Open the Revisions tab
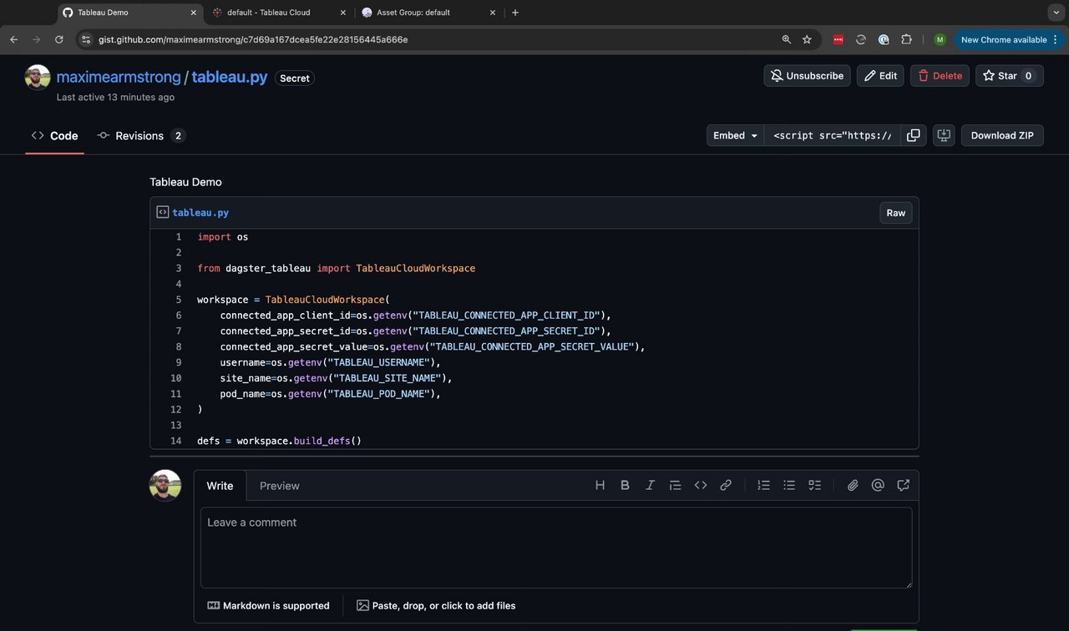The image size is (1069, 631). [141, 135]
